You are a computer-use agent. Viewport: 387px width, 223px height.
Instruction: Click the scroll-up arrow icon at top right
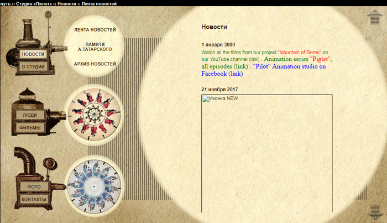pyautogui.click(x=375, y=17)
